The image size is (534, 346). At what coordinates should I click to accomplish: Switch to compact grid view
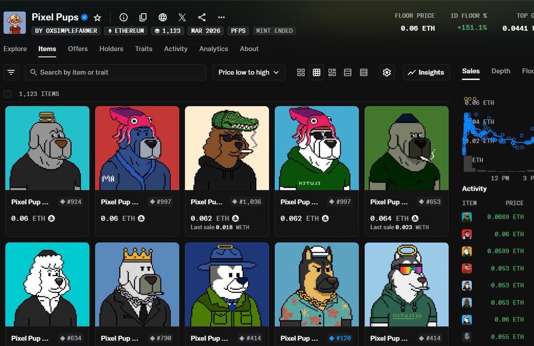tap(316, 72)
